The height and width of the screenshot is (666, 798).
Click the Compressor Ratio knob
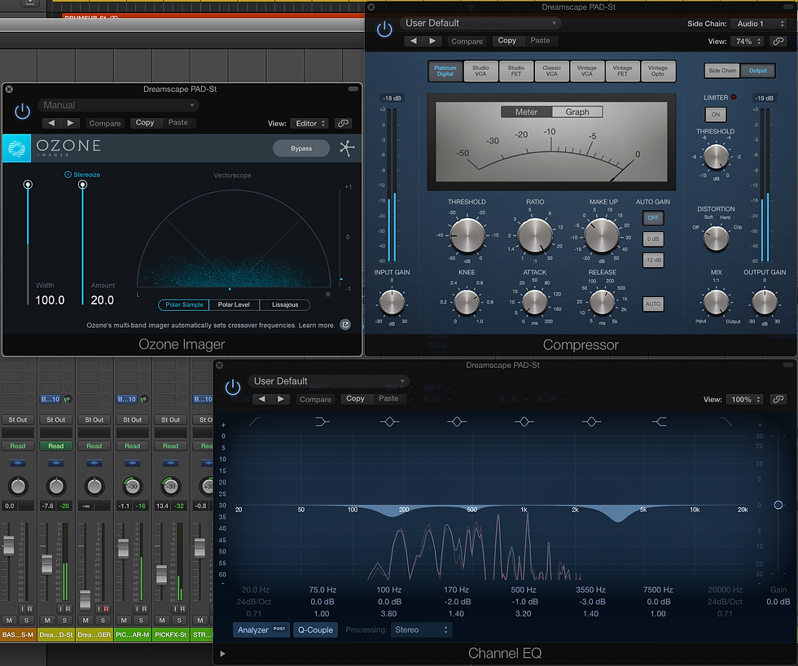tap(535, 235)
